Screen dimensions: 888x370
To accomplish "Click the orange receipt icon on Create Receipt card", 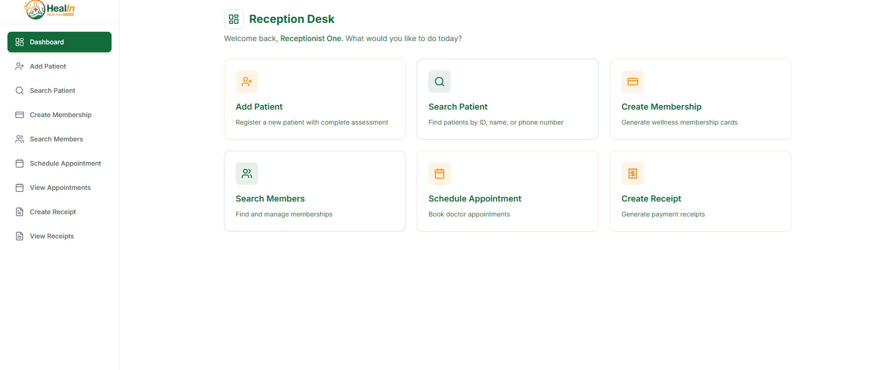I will coord(633,174).
